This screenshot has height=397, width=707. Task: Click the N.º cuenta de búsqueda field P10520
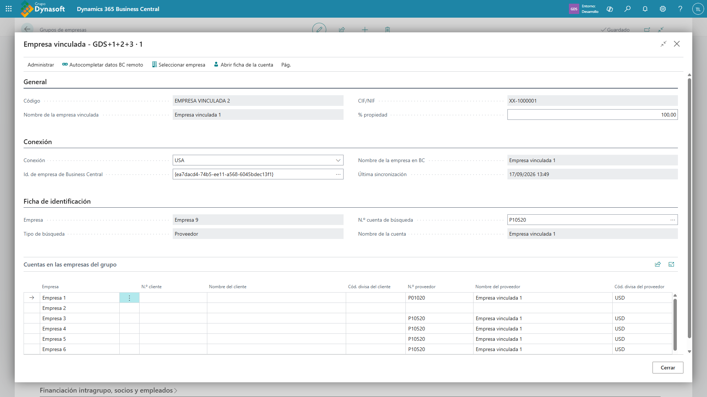[x=592, y=220]
